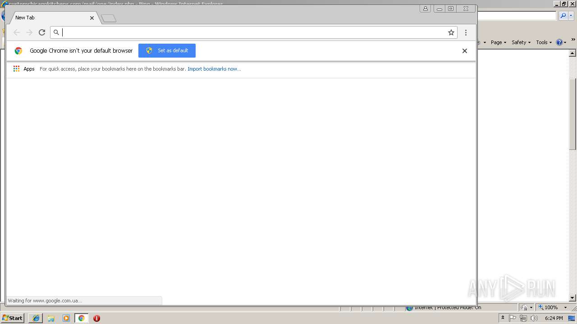Click the Internet Explorer scroll down arrow

coord(572,297)
